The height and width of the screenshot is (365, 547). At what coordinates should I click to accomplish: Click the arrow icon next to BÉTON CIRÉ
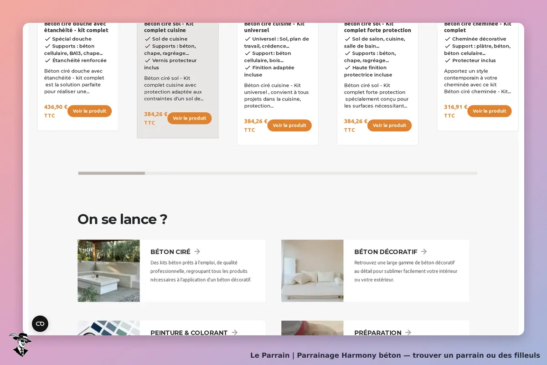(x=197, y=251)
